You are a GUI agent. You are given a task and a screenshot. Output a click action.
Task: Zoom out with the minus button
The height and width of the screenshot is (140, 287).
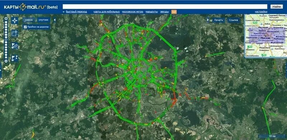(x=6, y=61)
